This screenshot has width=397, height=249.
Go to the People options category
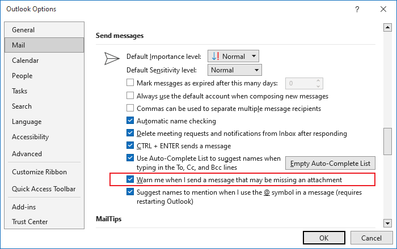click(44, 76)
